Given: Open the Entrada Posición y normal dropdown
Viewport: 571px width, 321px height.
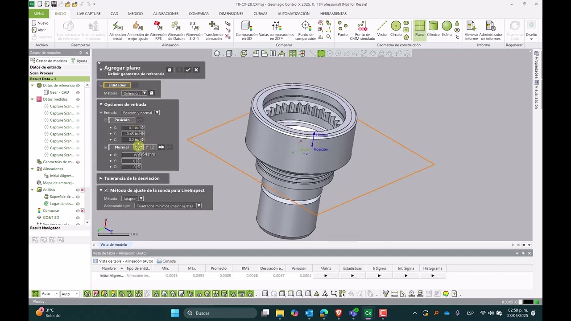Looking at the screenshot, I should point(141,113).
